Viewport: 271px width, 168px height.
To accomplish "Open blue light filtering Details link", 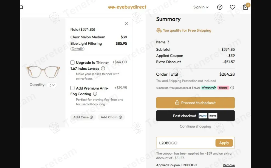I will pyautogui.click(x=77, y=49).
